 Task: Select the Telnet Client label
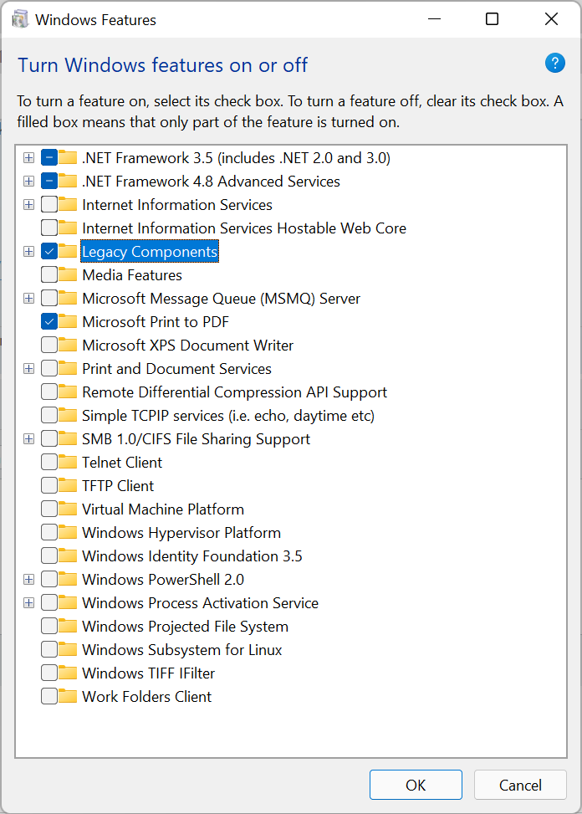pos(122,463)
